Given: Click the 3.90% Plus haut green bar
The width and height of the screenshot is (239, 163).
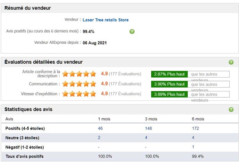Looking at the screenshot, I should pyautogui.click(x=169, y=84).
